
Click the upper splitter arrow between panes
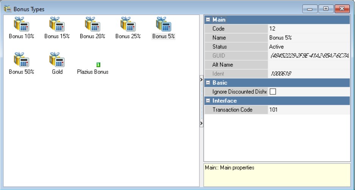coord(201,80)
